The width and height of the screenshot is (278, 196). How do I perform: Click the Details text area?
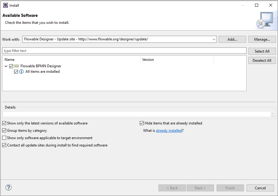coord(136,114)
